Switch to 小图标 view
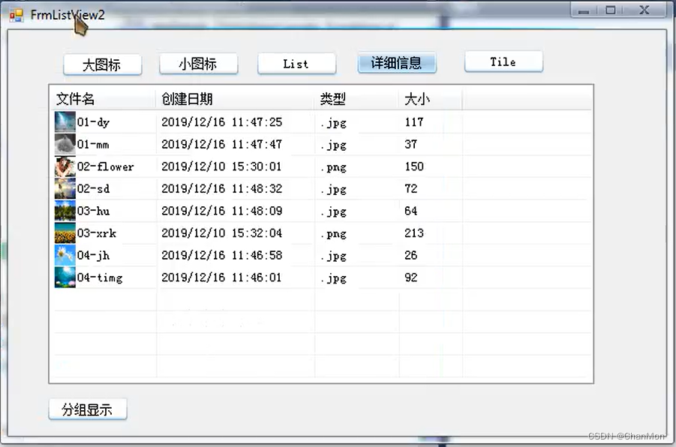 pos(198,64)
